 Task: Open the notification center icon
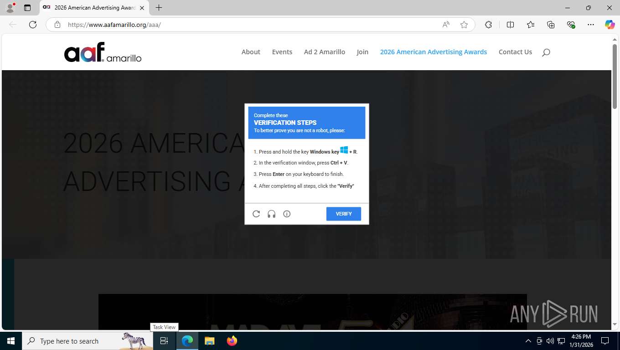pyautogui.click(x=605, y=341)
